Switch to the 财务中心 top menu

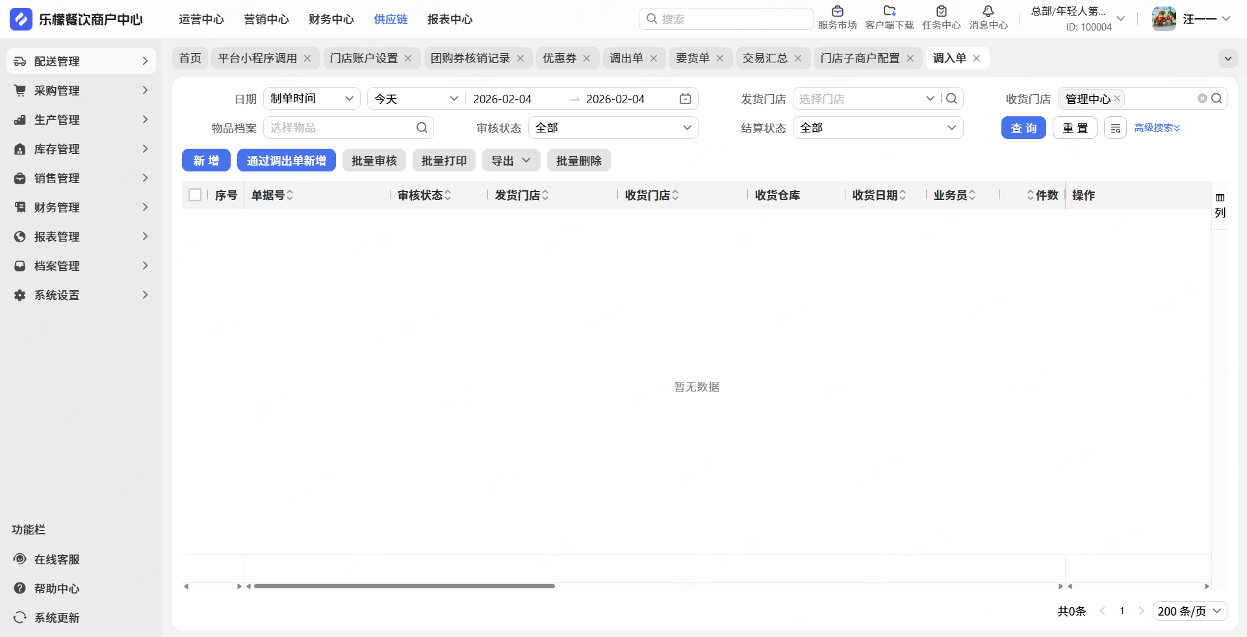tap(331, 19)
